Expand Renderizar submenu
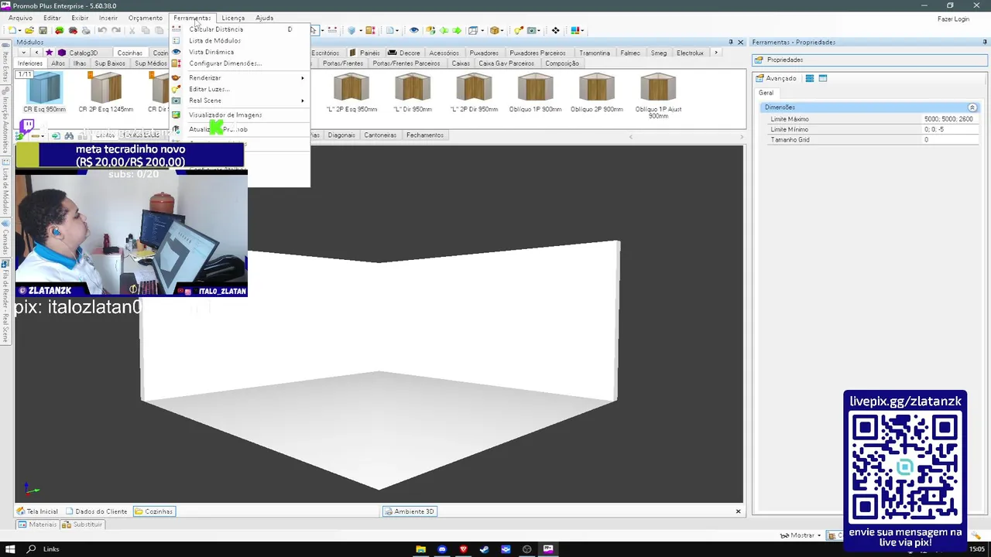This screenshot has width=991, height=557. pyautogui.click(x=239, y=77)
